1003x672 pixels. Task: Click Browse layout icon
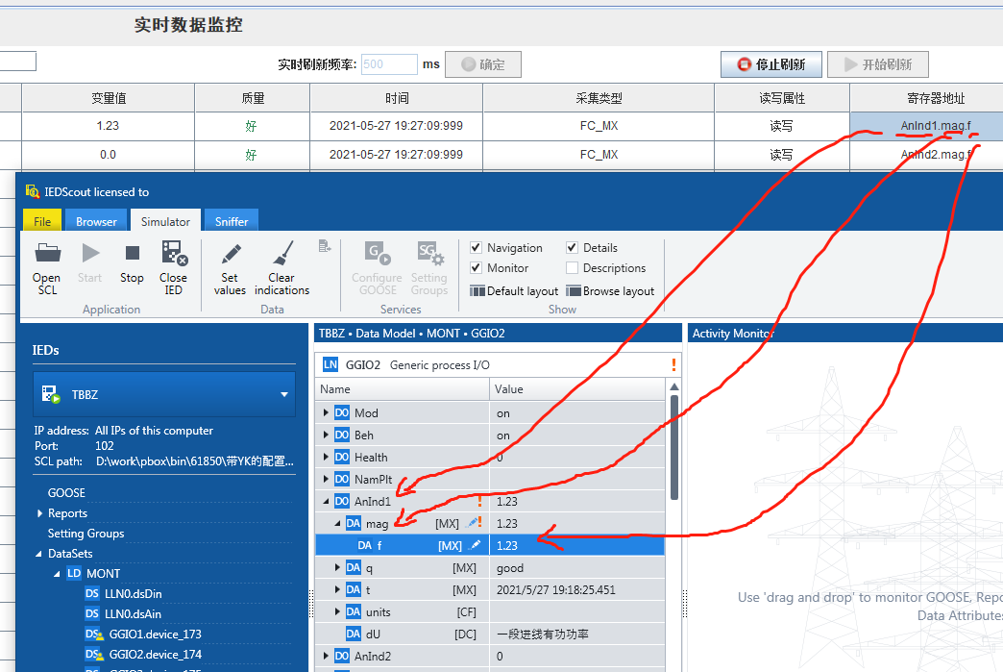(x=574, y=291)
